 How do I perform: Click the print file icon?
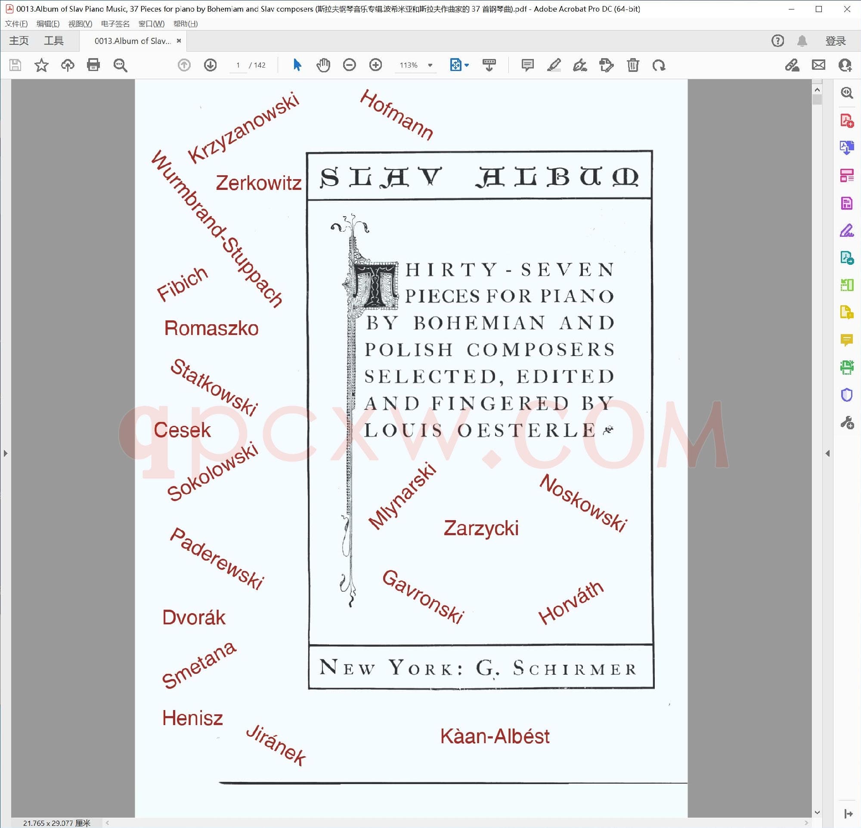coord(93,65)
